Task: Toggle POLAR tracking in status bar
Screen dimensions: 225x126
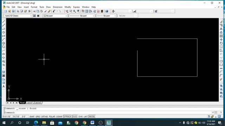Action: pyautogui.click(x=52, y=117)
